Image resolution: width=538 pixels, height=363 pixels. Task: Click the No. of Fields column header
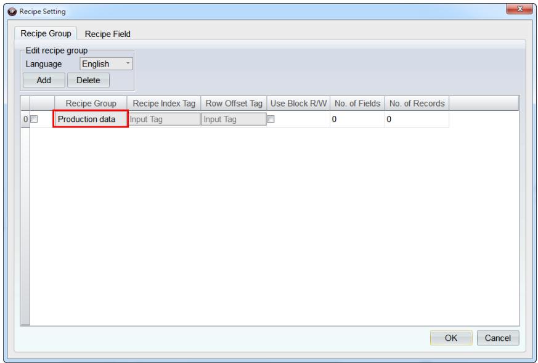(357, 104)
